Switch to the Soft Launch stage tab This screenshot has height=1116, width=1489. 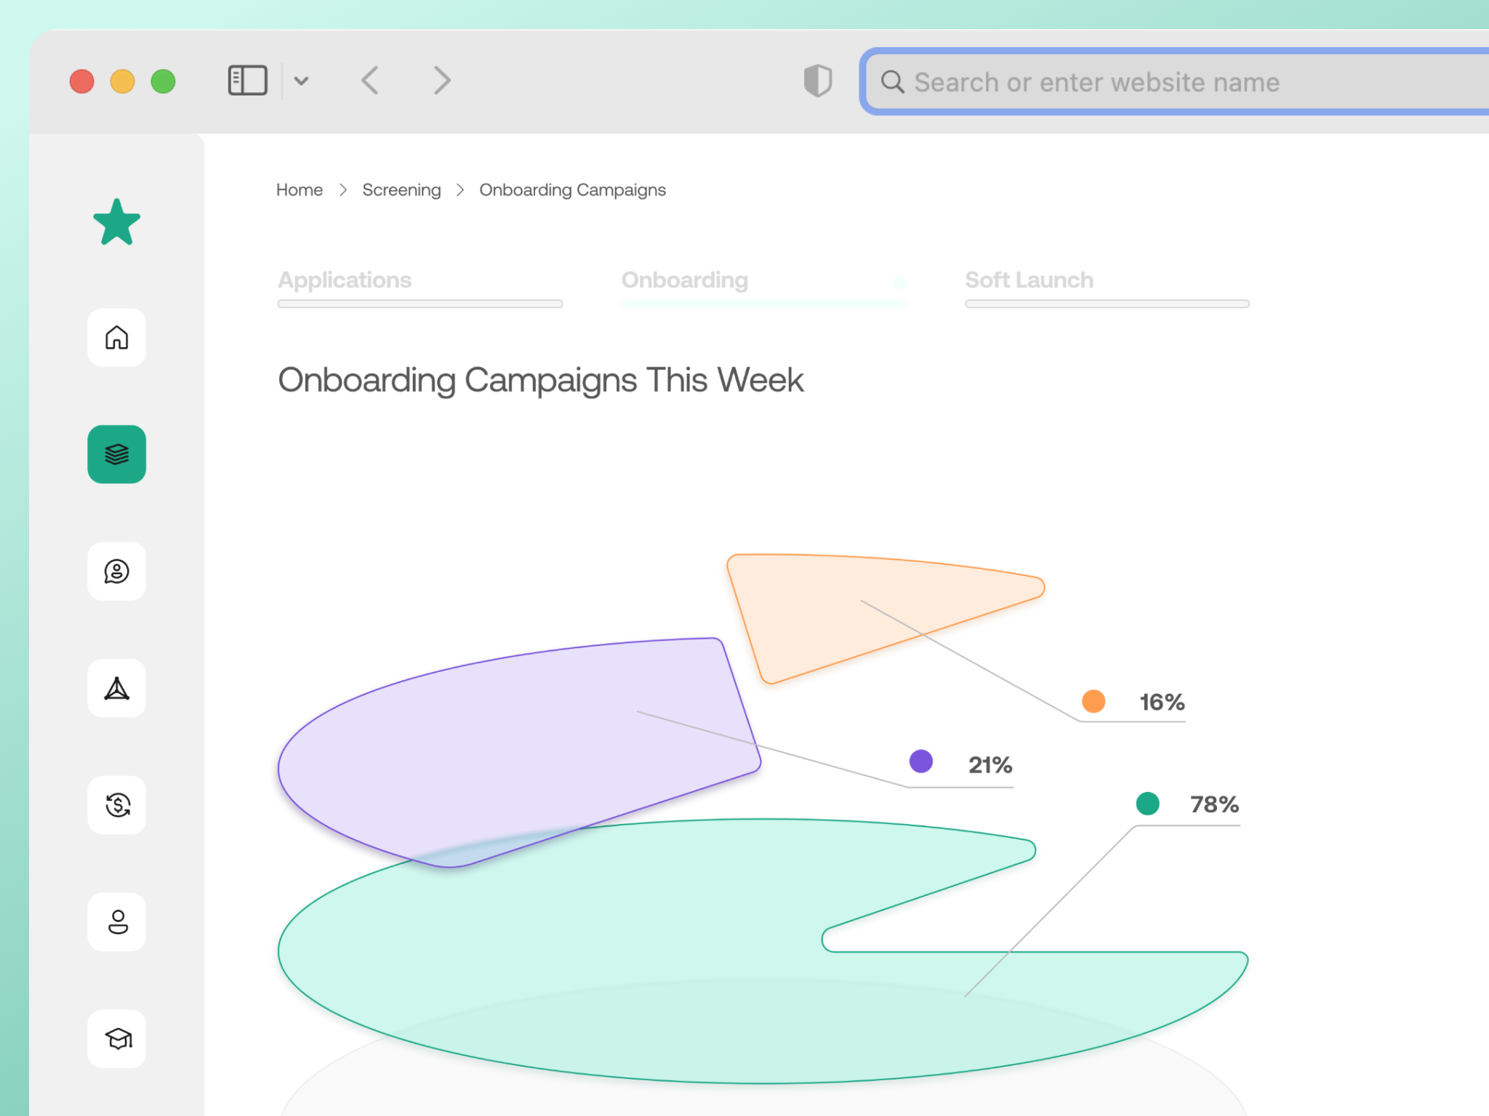(1029, 280)
